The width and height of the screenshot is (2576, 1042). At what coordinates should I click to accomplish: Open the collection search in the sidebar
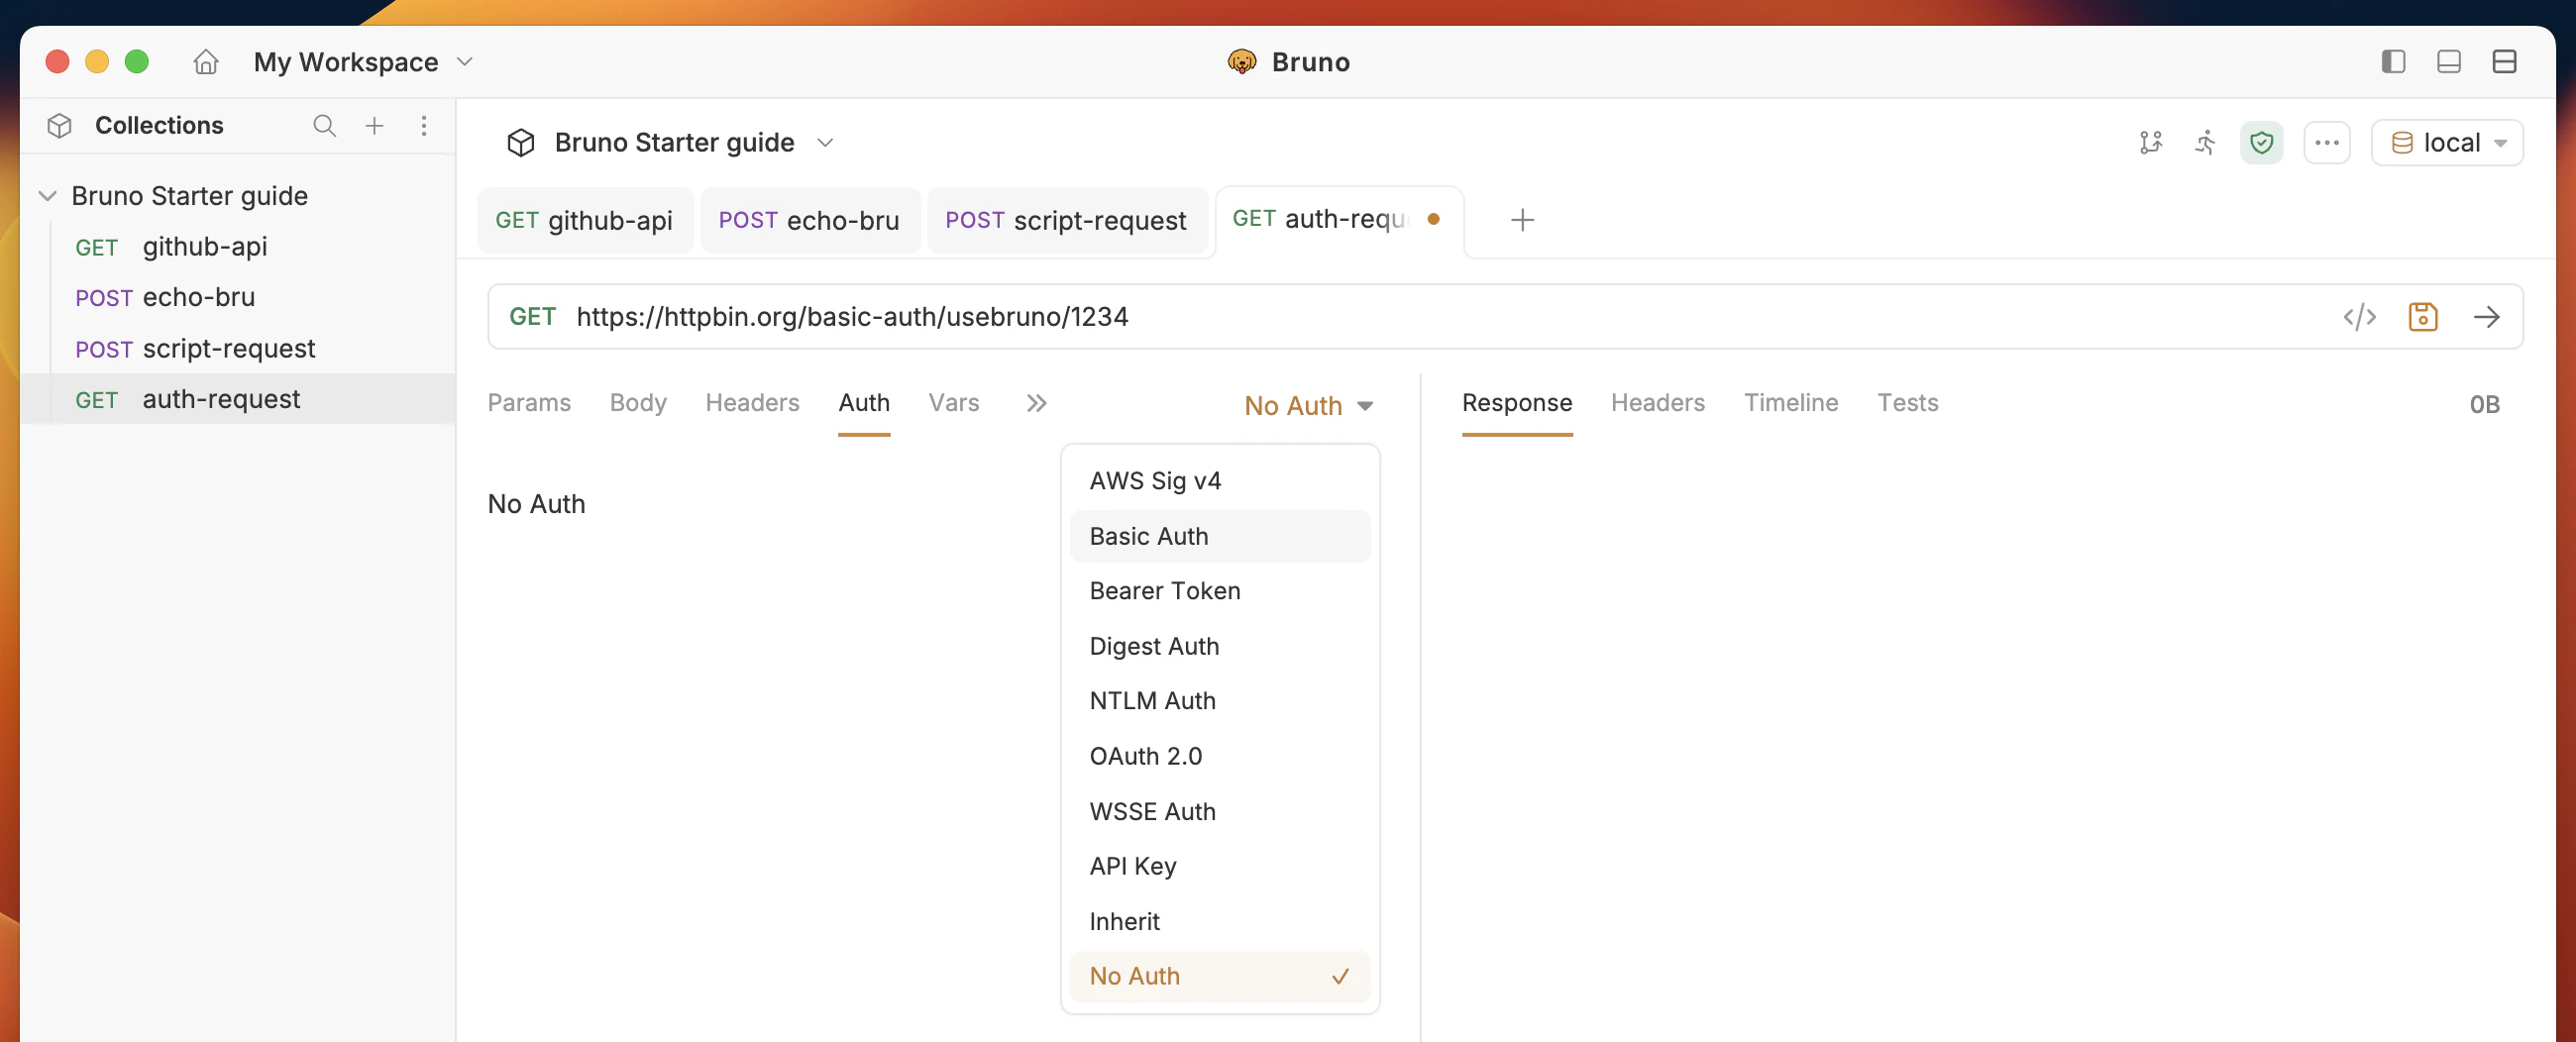[324, 126]
